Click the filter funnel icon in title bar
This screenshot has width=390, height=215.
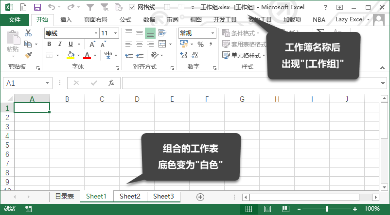90,7
